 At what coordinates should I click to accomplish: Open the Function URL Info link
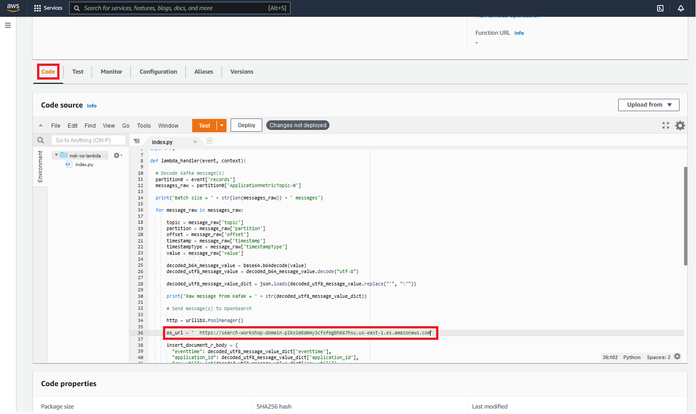[x=519, y=33]
